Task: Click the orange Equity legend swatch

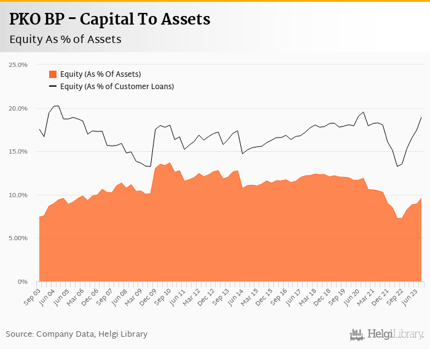Action: click(53, 74)
